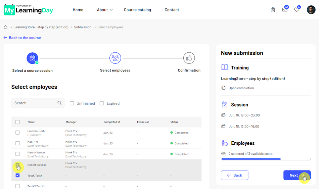
Task: Toggle the Robert Zieliński checkbox
Action: click(17, 164)
